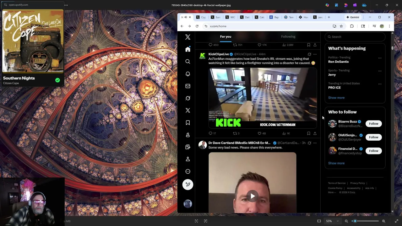The width and height of the screenshot is (402, 226).
Task: Open Bookmarks in the X sidebar
Action: click(x=188, y=123)
